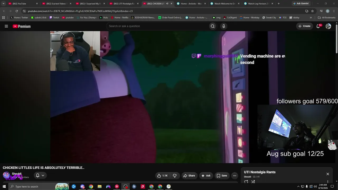This screenshot has width=338, height=190.
Task: Open a new browser tab
Action: pos(279,4)
